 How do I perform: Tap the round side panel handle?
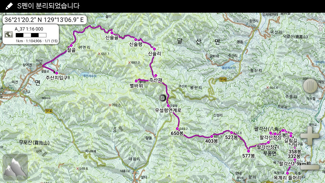[310, 85]
